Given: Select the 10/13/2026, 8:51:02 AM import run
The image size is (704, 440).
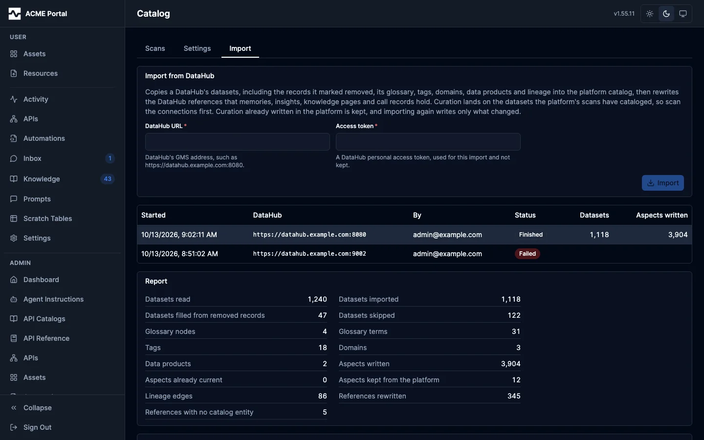Looking at the screenshot, I should coord(415,254).
